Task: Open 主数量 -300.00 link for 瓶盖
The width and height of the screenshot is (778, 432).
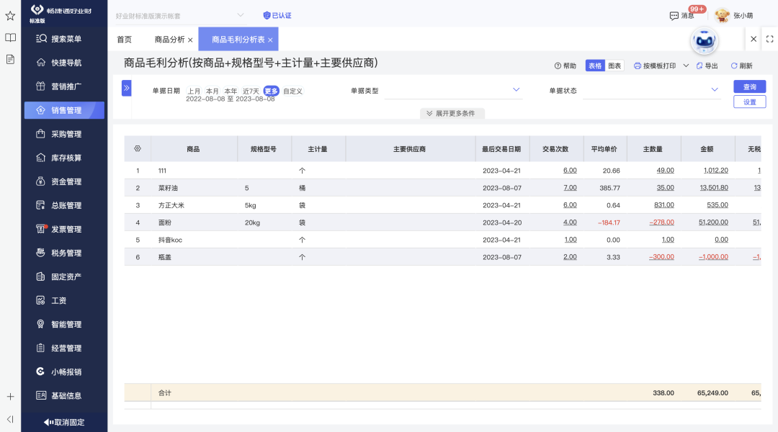Action: pos(661,257)
